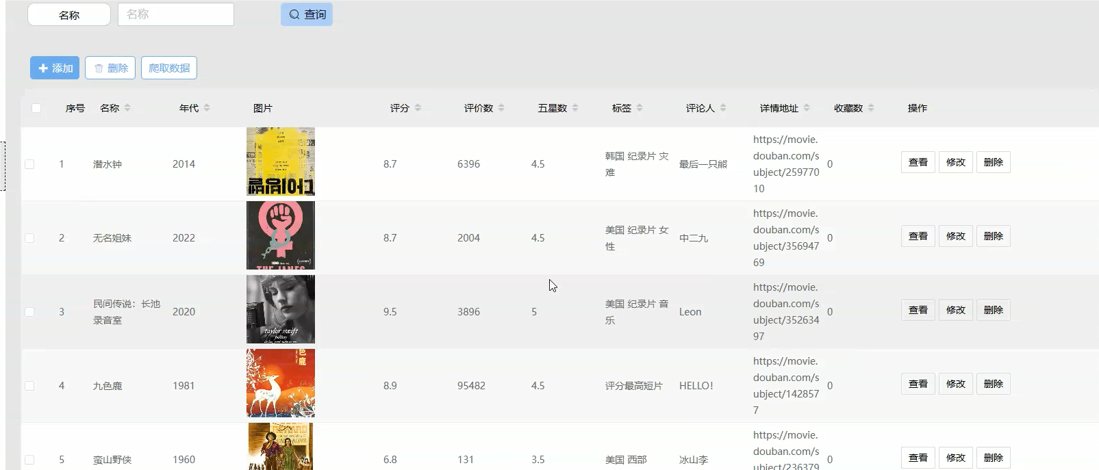1099x470 pixels.
Task: Click the tag 评分最高短片 cell
Action: pyautogui.click(x=634, y=386)
